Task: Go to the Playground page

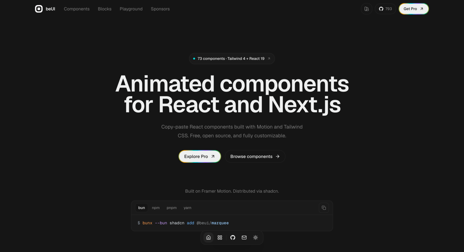Action: tap(131, 9)
